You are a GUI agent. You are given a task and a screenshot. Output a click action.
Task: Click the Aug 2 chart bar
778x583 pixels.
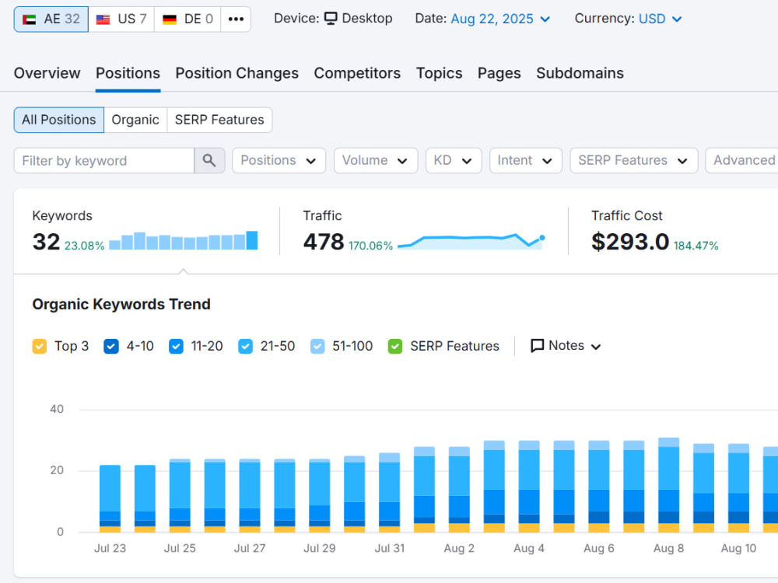(459, 490)
